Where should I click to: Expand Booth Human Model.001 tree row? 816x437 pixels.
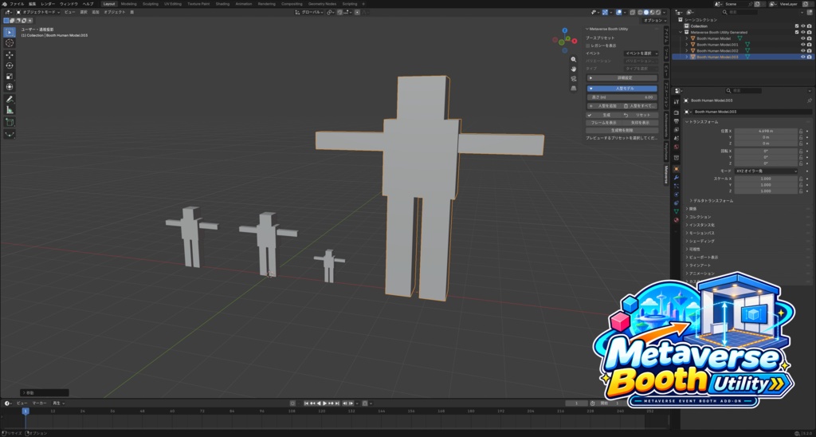[686, 45]
